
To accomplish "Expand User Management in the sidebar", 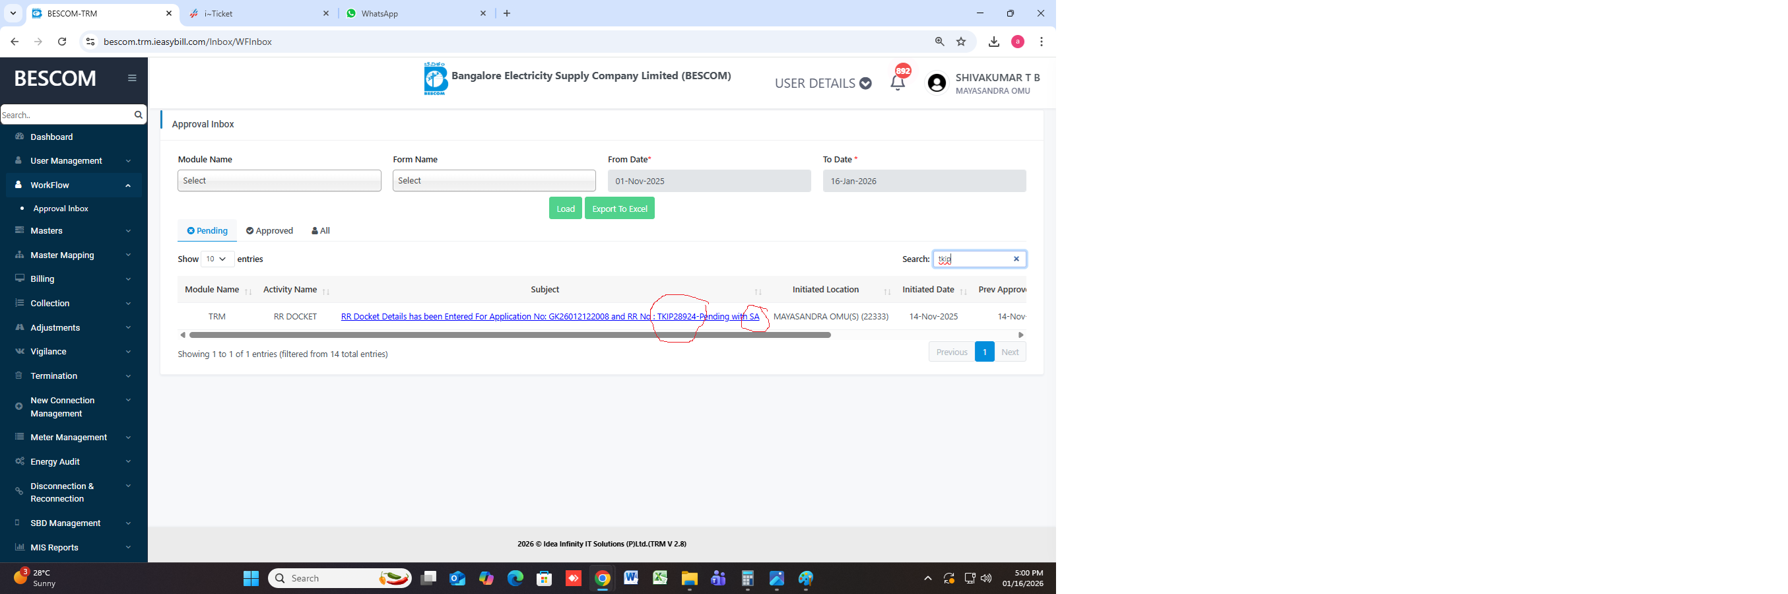I will point(73,161).
